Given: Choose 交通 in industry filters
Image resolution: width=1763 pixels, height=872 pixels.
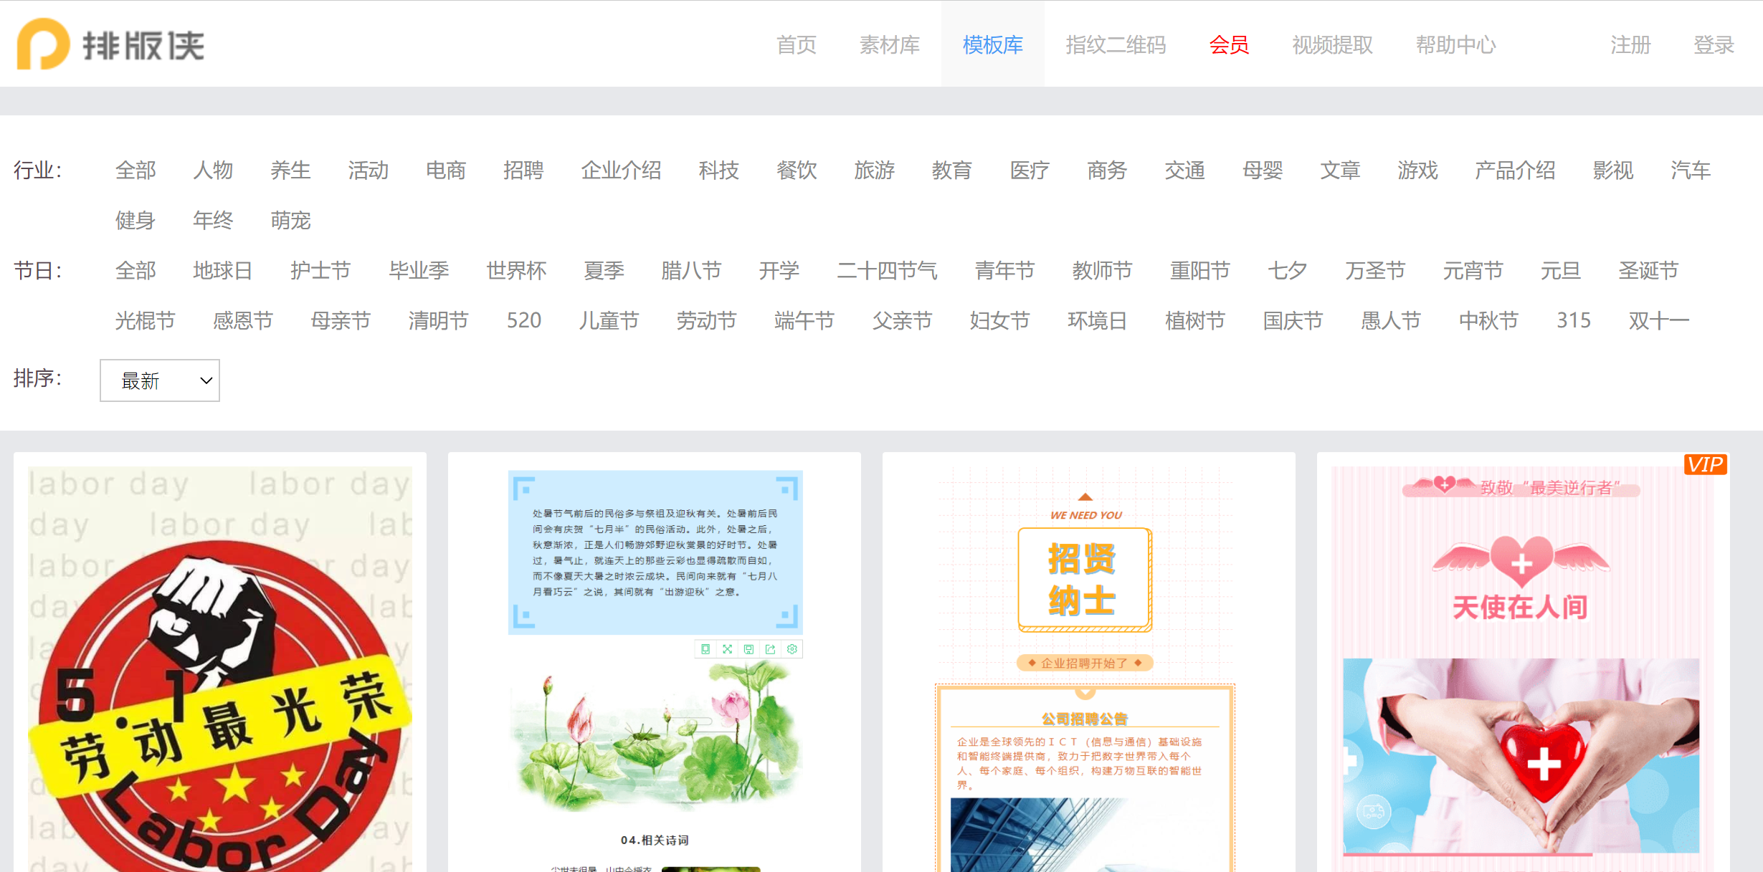Looking at the screenshot, I should click(1184, 170).
